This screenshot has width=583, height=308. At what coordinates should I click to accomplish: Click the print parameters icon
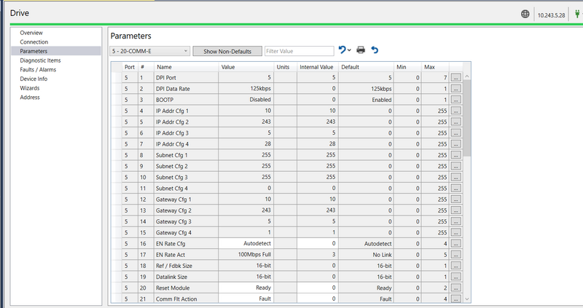(x=360, y=50)
